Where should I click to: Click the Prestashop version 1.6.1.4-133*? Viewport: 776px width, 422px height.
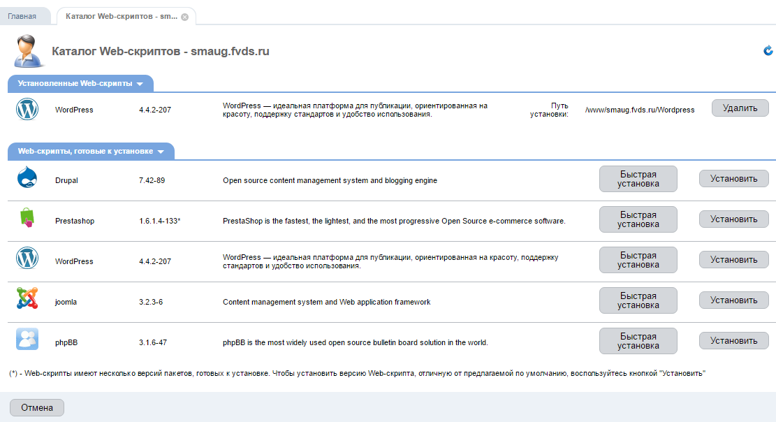point(160,221)
